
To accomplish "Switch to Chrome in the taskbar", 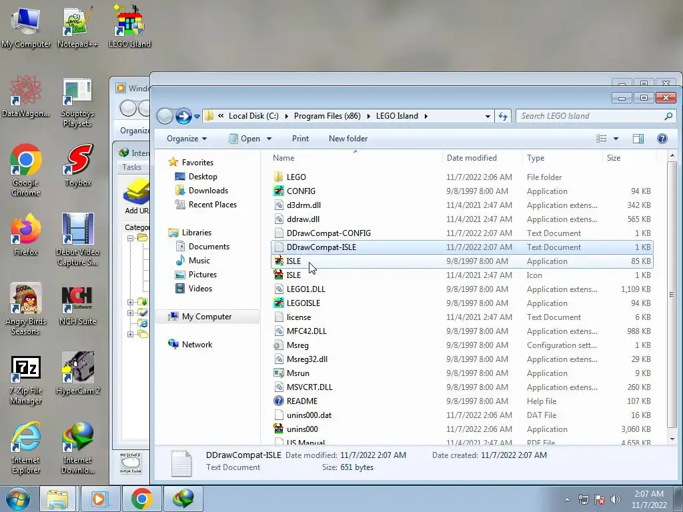I will pyautogui.click(x=142, y=499).
